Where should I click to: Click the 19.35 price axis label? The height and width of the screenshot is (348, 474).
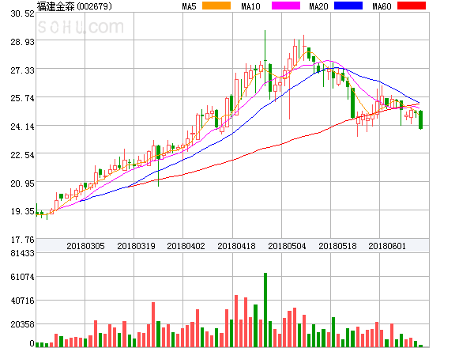point(22,211)
